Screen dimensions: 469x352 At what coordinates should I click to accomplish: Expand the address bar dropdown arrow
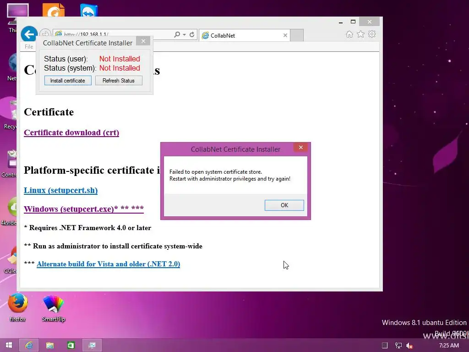(184, 35)
